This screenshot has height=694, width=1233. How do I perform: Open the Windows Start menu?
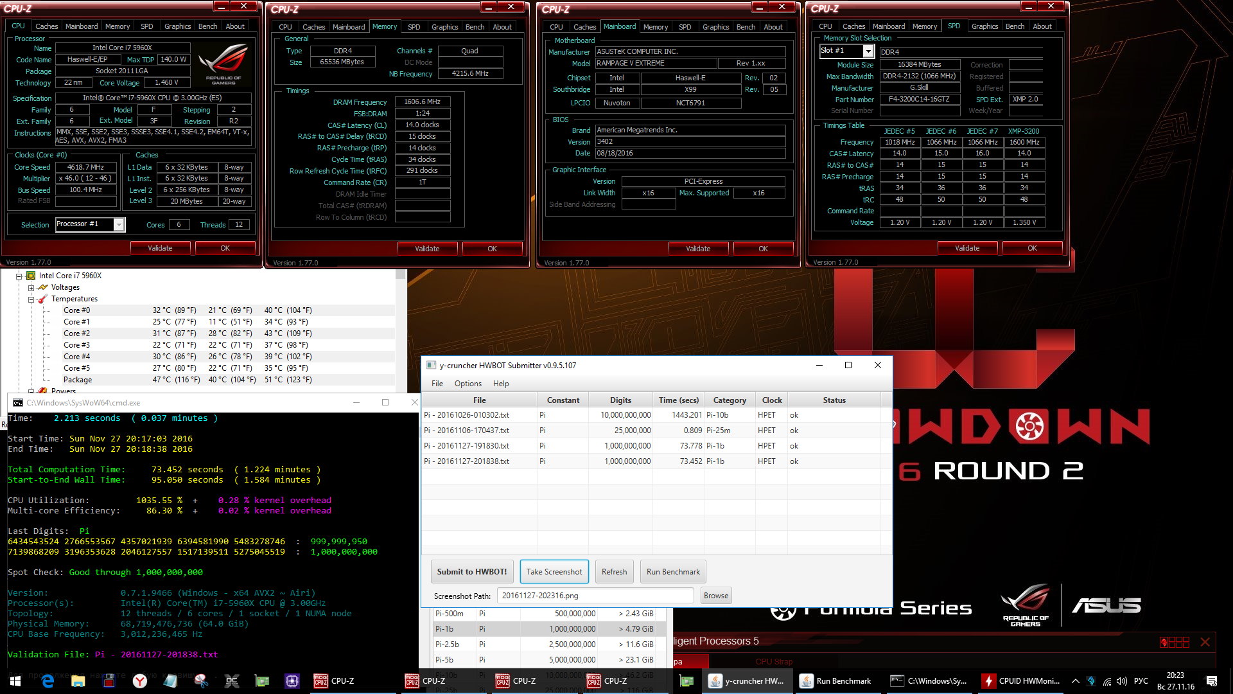pyautogui.click(x=15, y=681)
